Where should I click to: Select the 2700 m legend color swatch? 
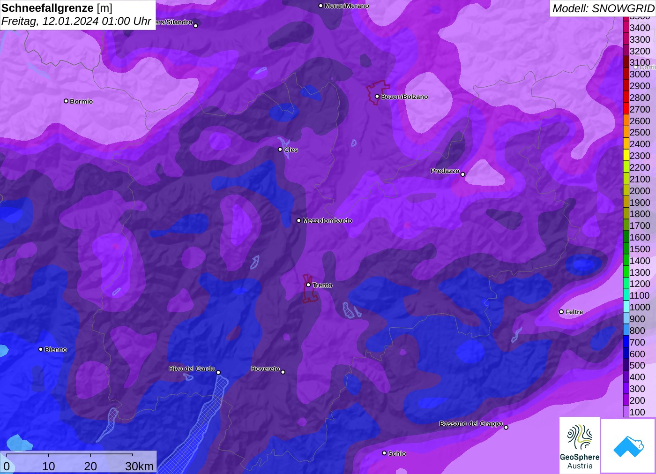point(626,109)
